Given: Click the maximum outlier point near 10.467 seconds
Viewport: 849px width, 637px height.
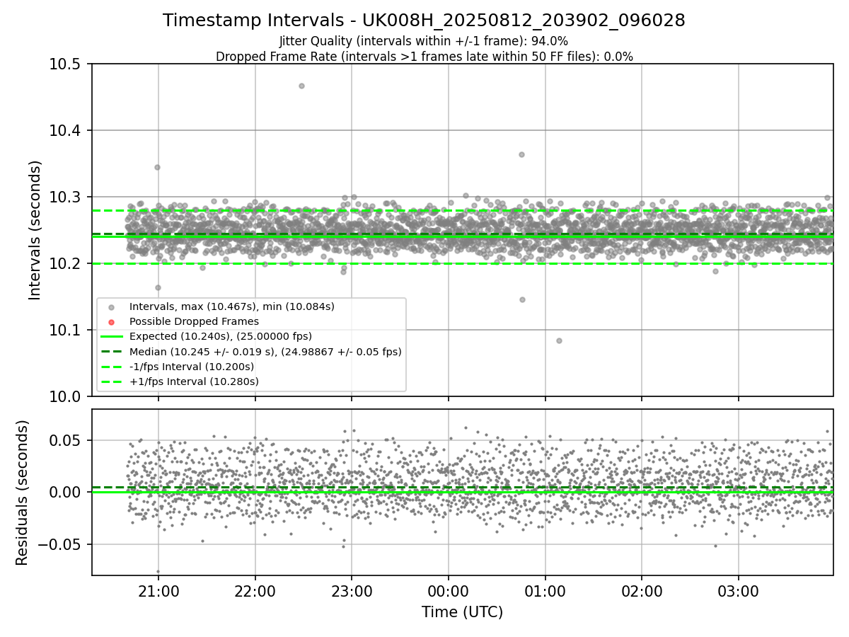Looking at the screenshot, I should click(301, 86).
